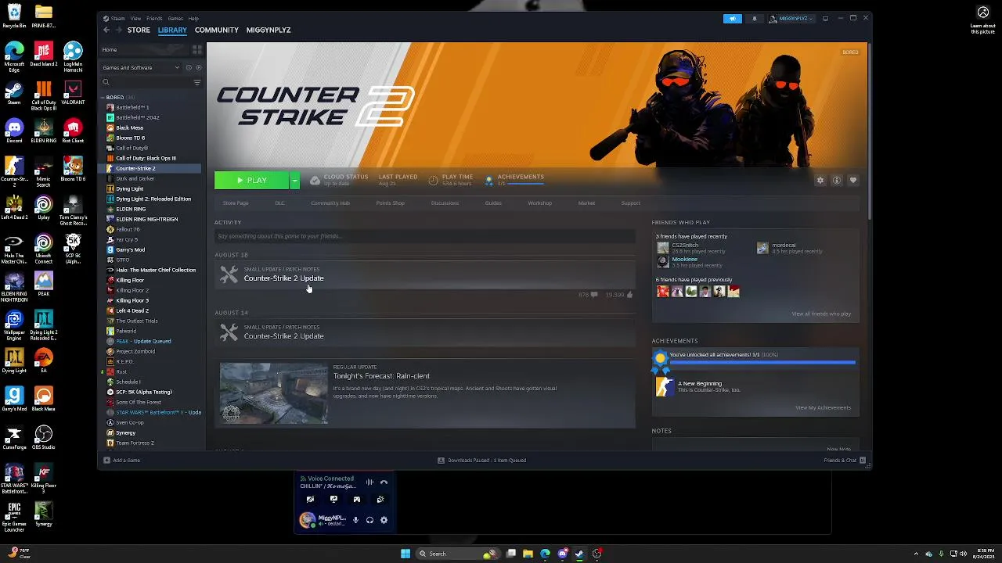The height and width of the screenshot is (563, 1002).
Task: View My Achievements link
Action: point(823,407)
